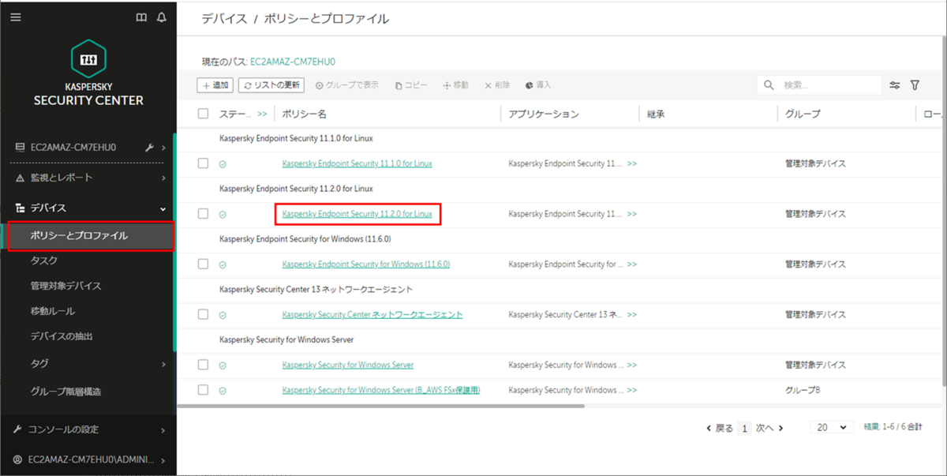Open Kaspersky Security for Windows Server policy link
Viewport: 947px width, 476px height.
click(x=347, y=365)
